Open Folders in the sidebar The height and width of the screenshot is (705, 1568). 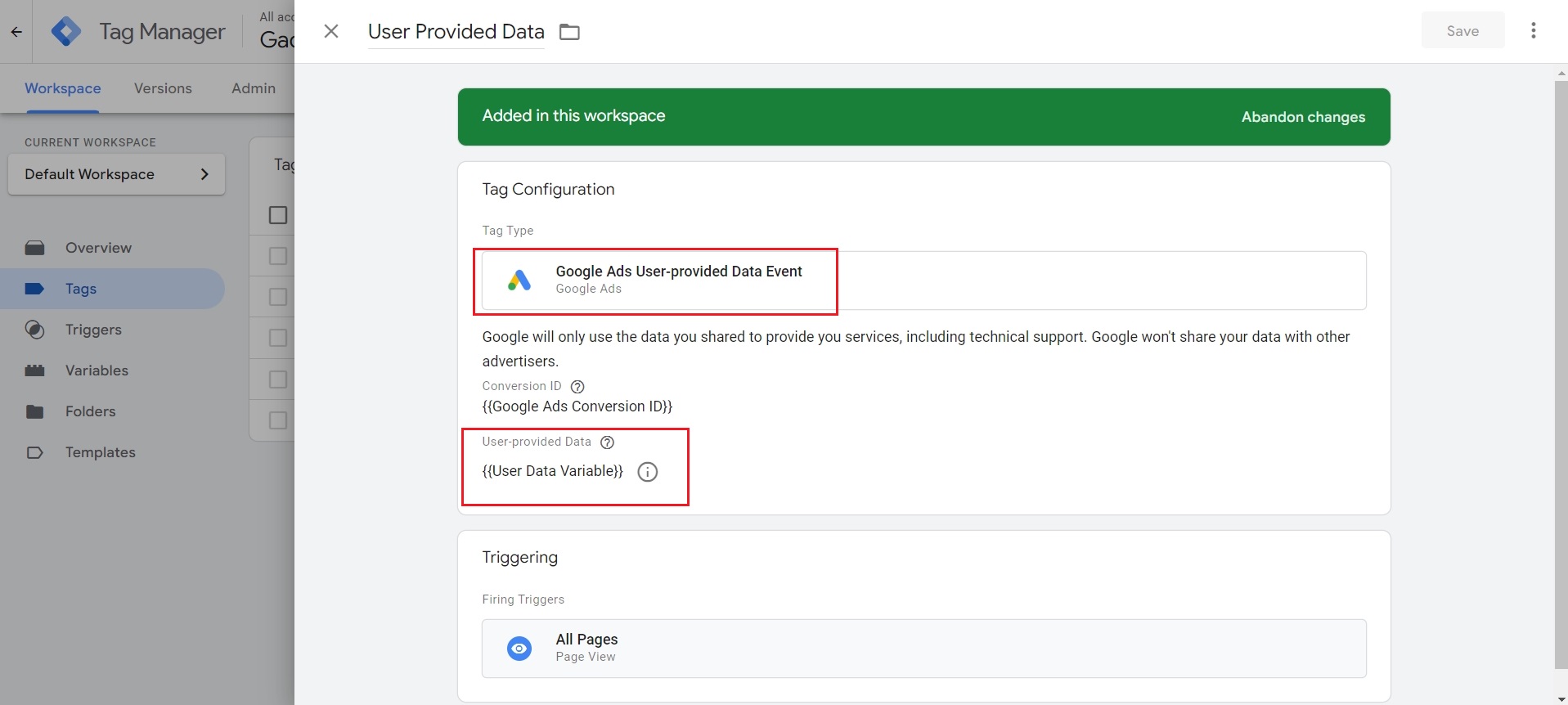click(x=90, y=411)
